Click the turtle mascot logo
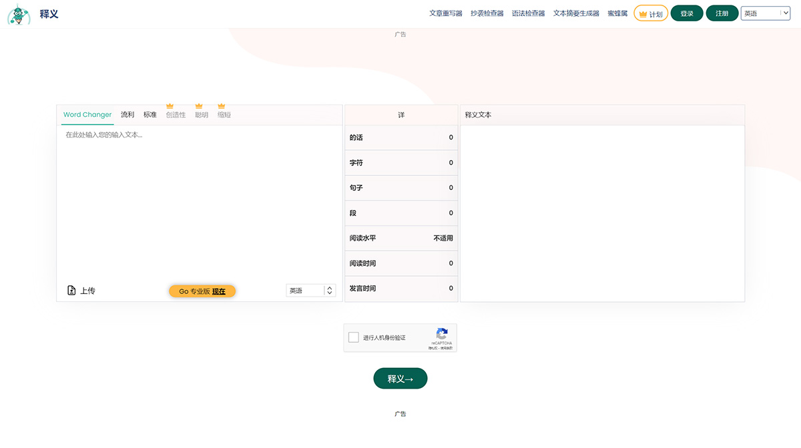801x448 pixels. pyautogui.click(x=19, y=13)
